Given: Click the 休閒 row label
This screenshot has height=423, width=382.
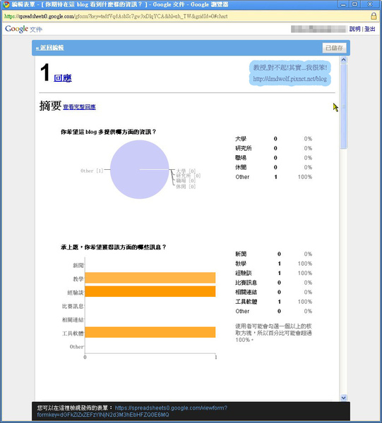Looking at the screenshot, I should (241, 167).
